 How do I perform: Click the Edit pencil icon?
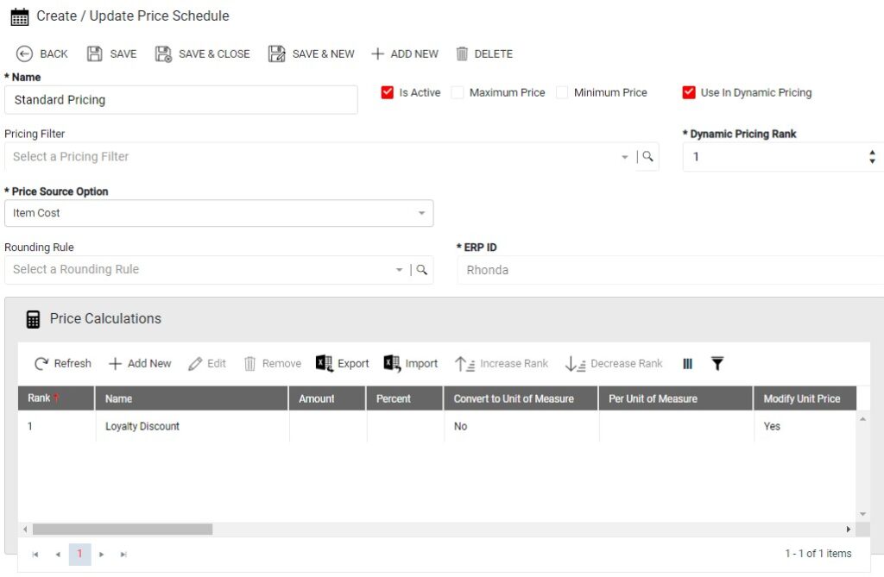click(x=195, y=364)
